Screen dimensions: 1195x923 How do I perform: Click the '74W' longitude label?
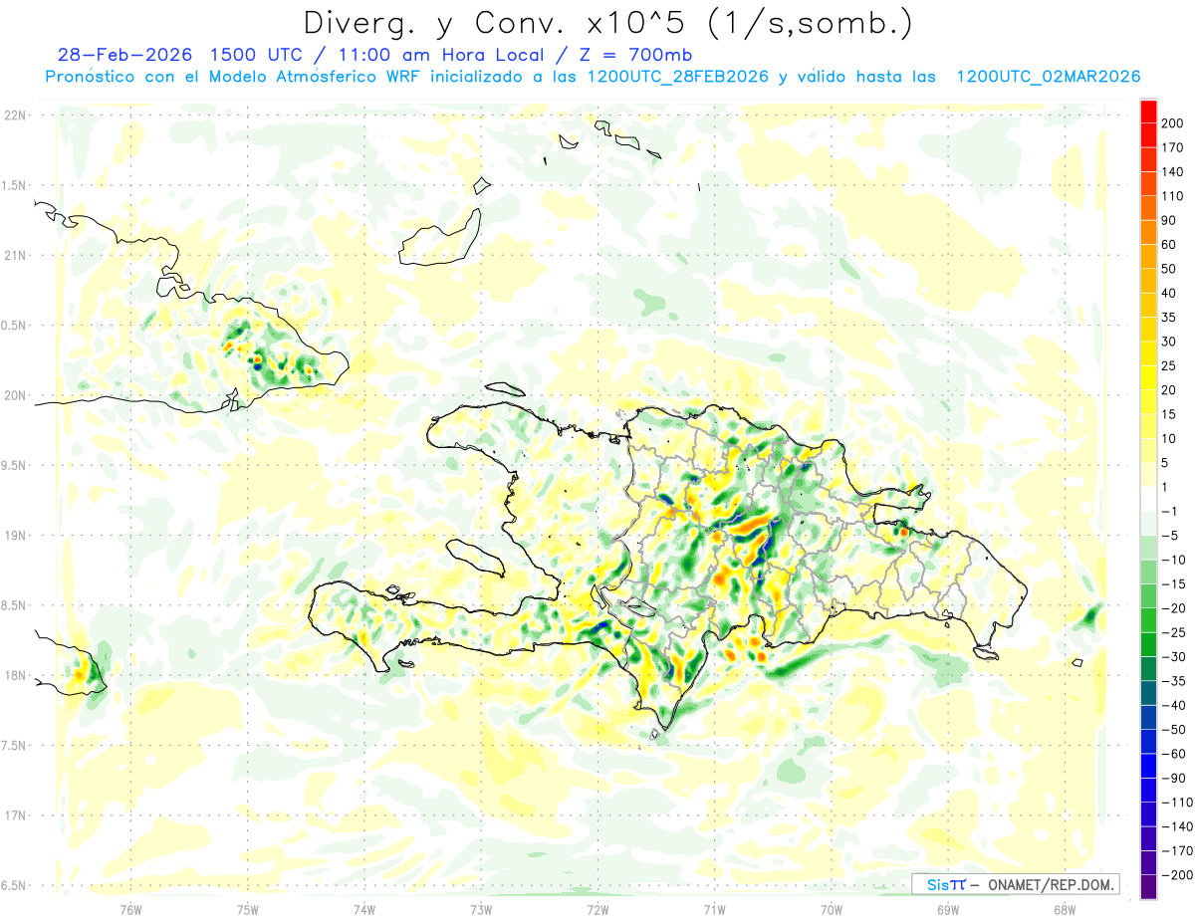[364, 909]
